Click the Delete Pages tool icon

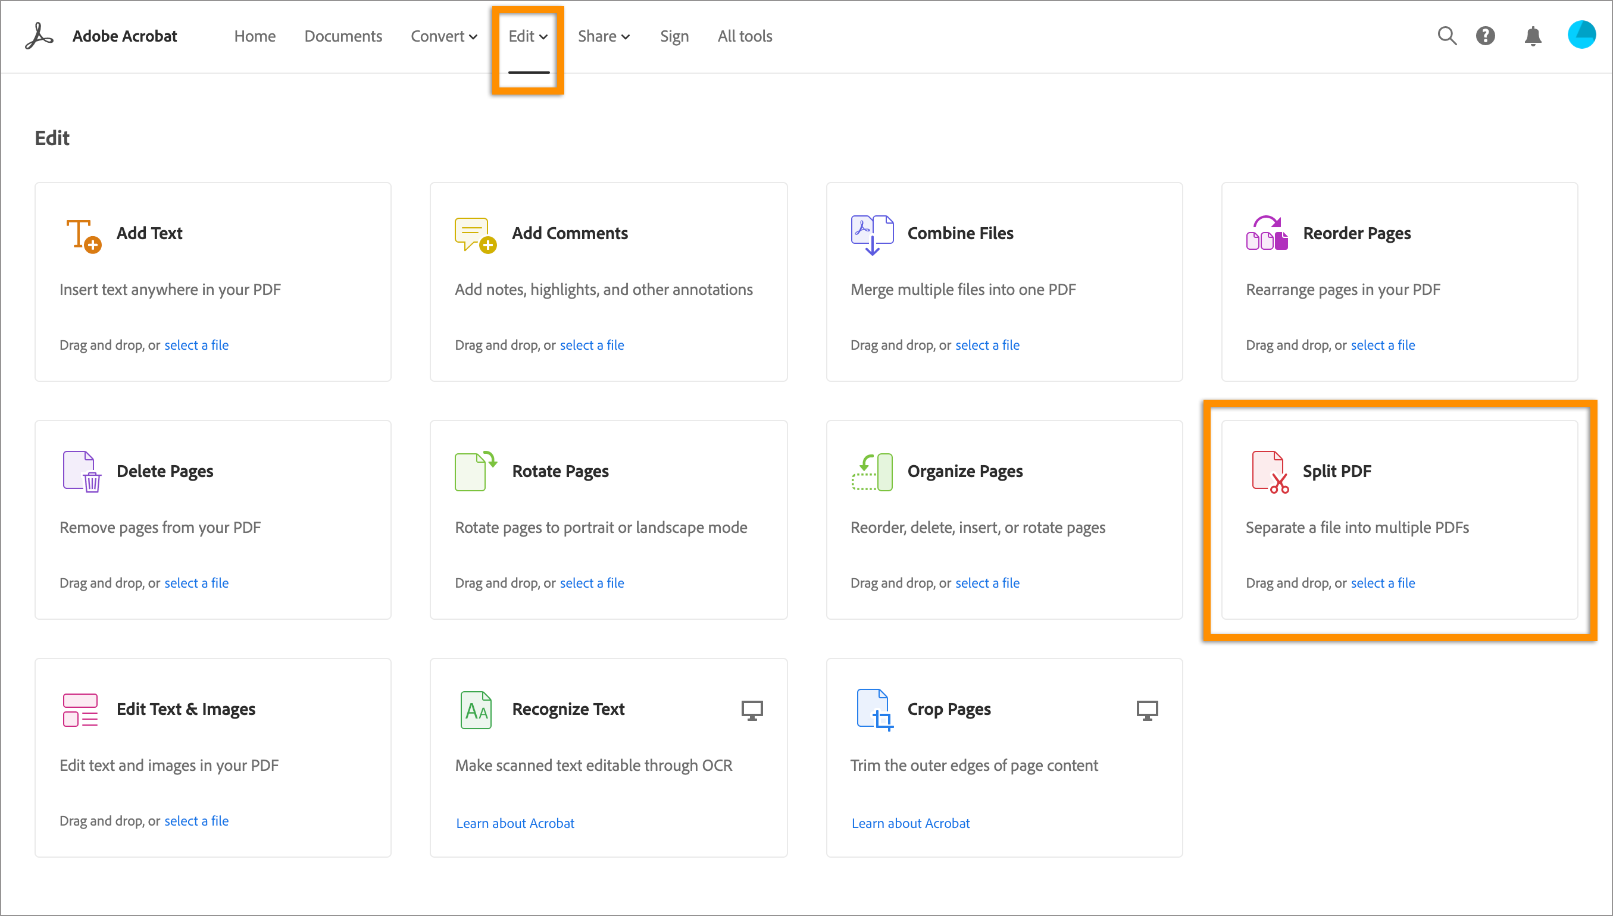pyautogui.click(x=81, y=470)
